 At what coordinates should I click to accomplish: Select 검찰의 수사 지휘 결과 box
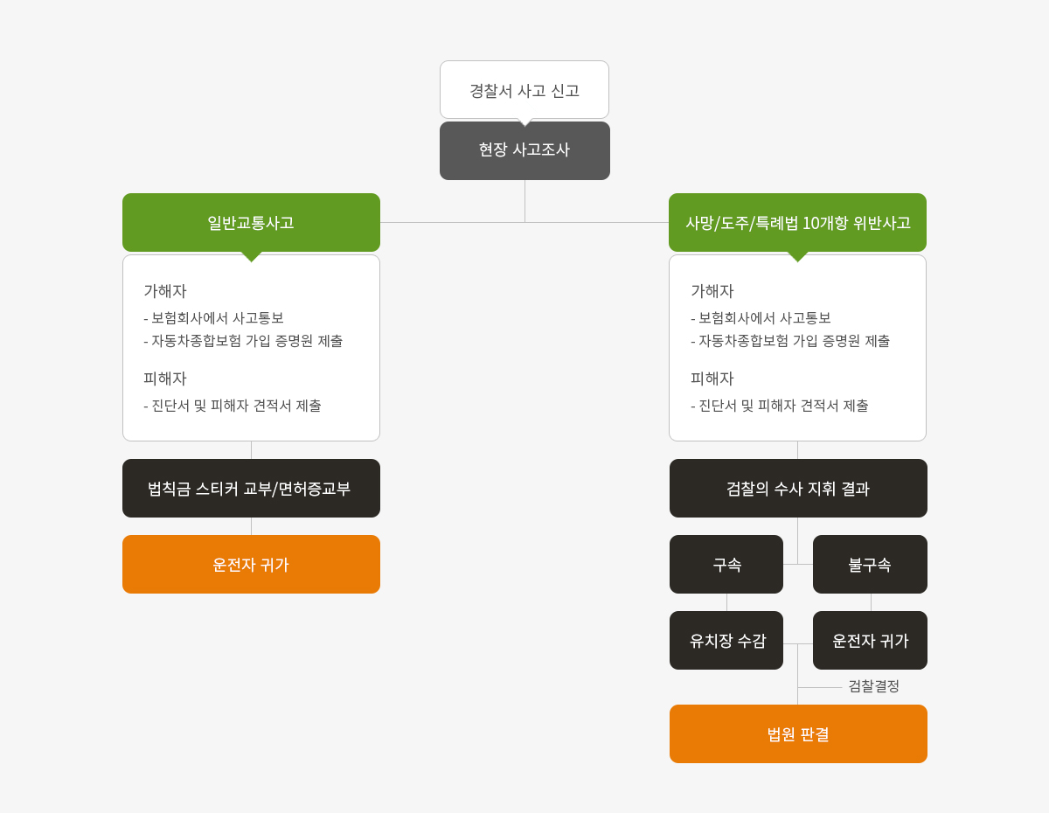798,488
